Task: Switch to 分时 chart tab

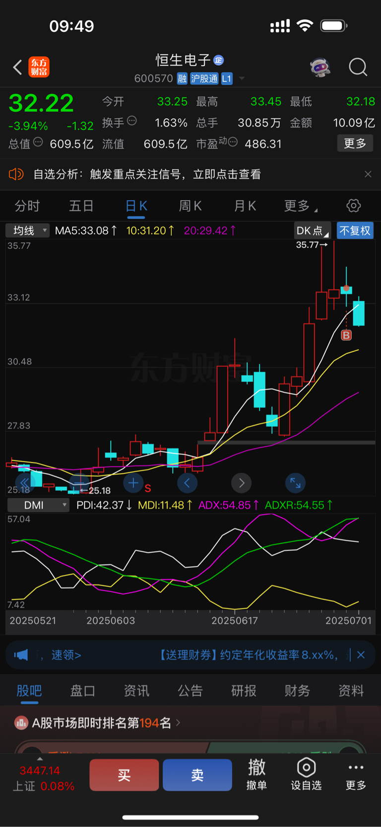Action: tap(27, 206)
